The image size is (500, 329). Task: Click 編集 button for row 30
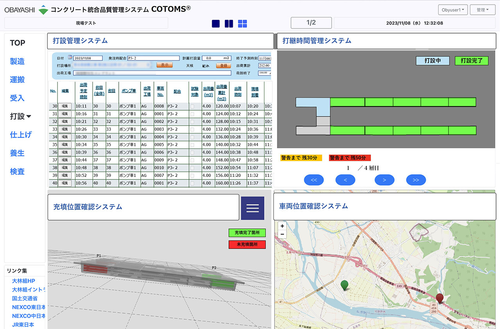click(x=65, y=106)
